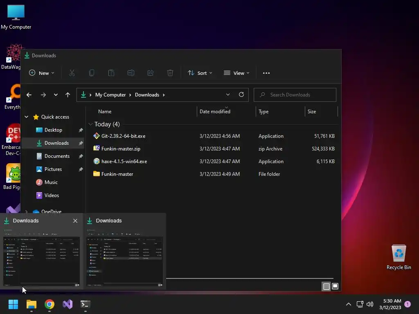Click the Funkin-master.zip archive icon
The width and height of the screenshot is (419, 314).
96,148
